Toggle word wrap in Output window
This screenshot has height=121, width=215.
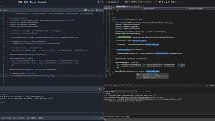point(149,91)
